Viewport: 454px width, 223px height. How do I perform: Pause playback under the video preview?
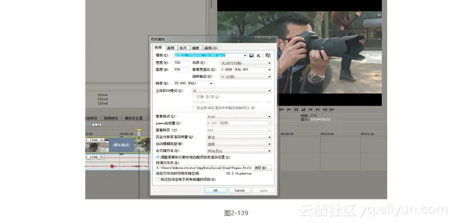296,109
